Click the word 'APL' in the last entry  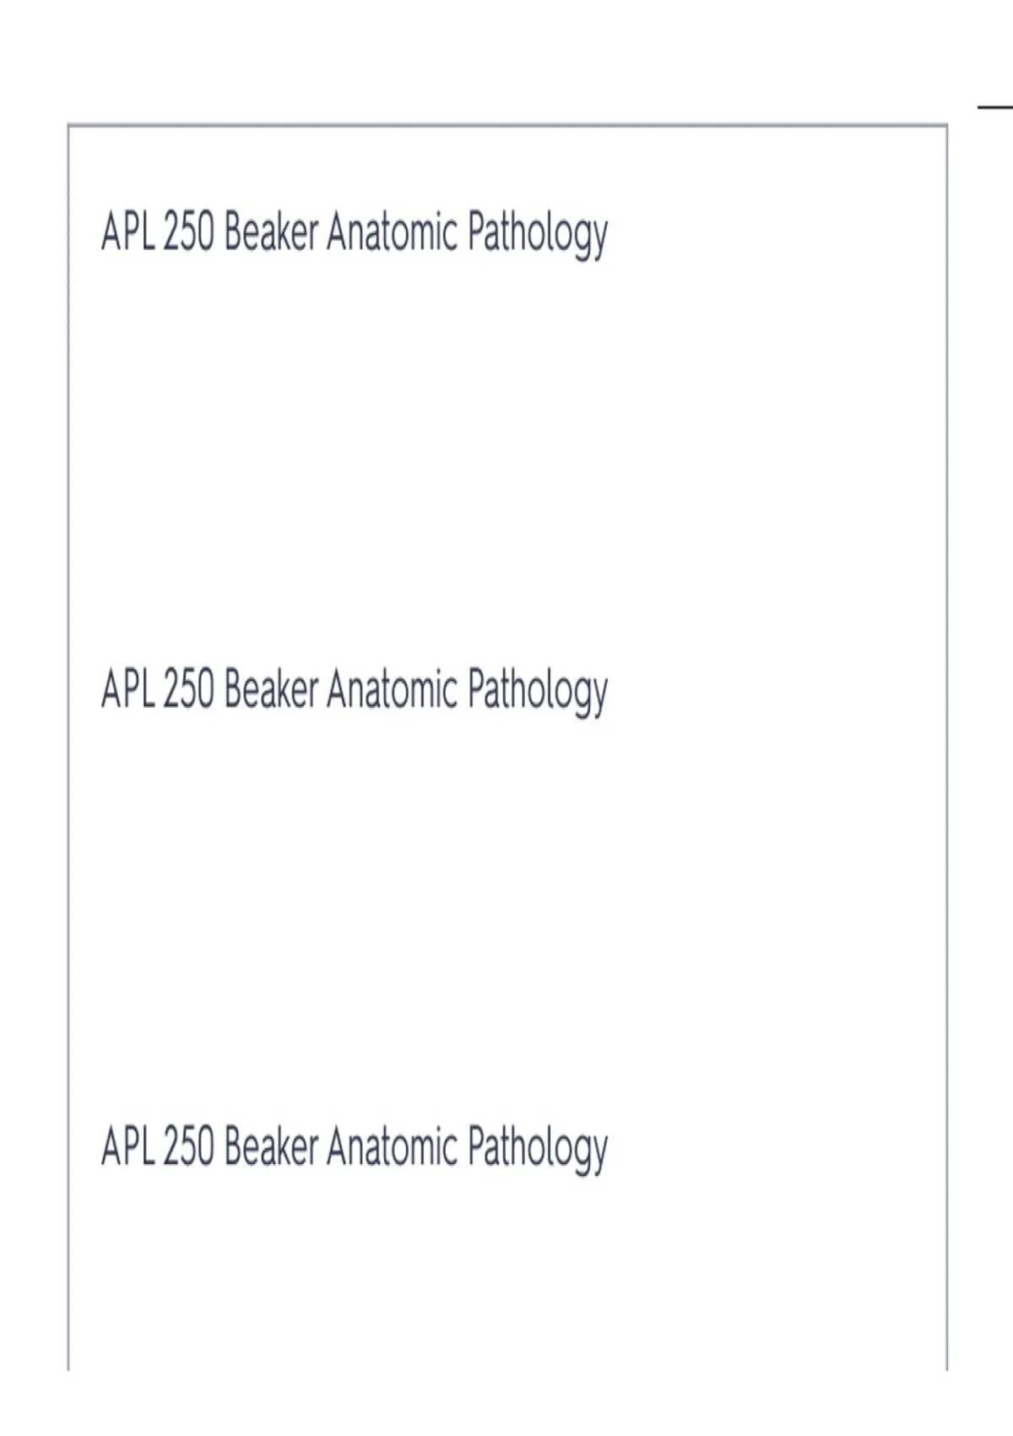tap(128, 1146)
